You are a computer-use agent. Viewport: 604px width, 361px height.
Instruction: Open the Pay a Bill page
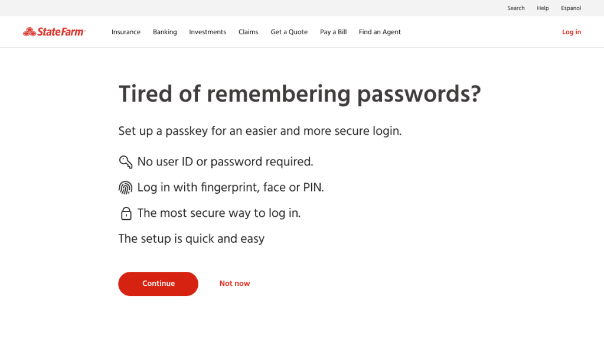[333, 32]
